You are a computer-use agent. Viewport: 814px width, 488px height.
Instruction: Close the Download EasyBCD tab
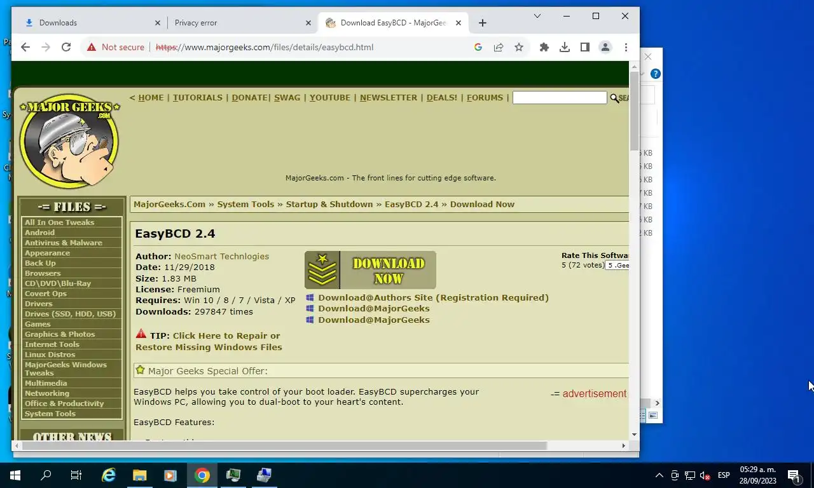(459, 23)
